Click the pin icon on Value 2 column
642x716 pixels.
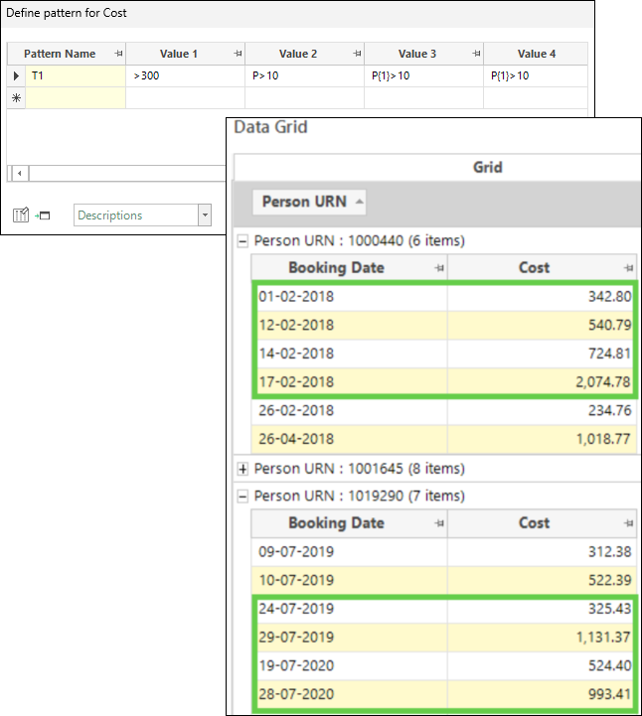[357, 54]
